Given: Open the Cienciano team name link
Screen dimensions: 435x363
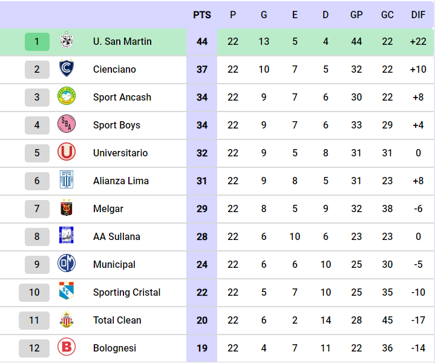Looking at the screenshot, I should click(114, 69).
